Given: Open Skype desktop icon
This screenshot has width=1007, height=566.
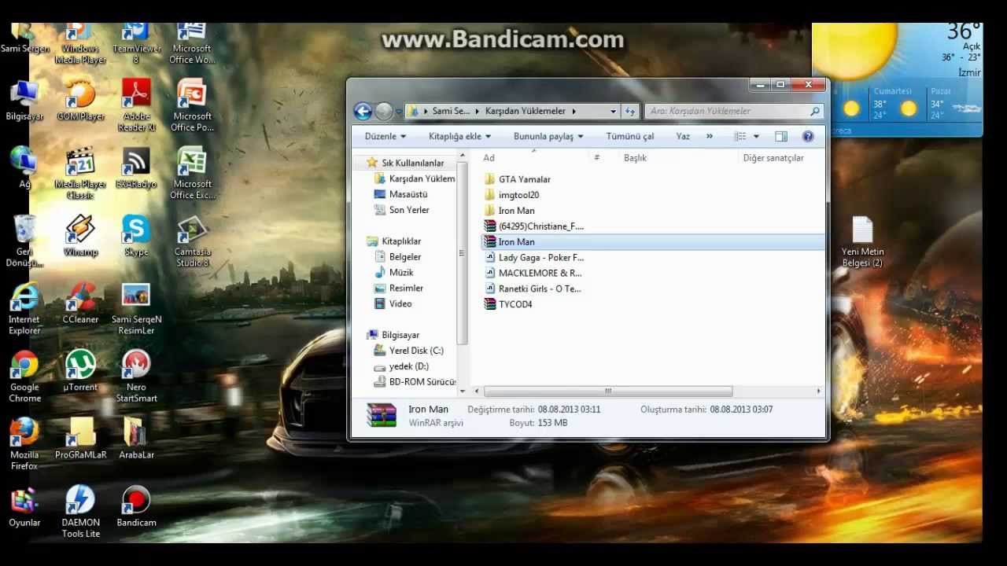Looking at the screenshot, I should [x=136, y=236].
